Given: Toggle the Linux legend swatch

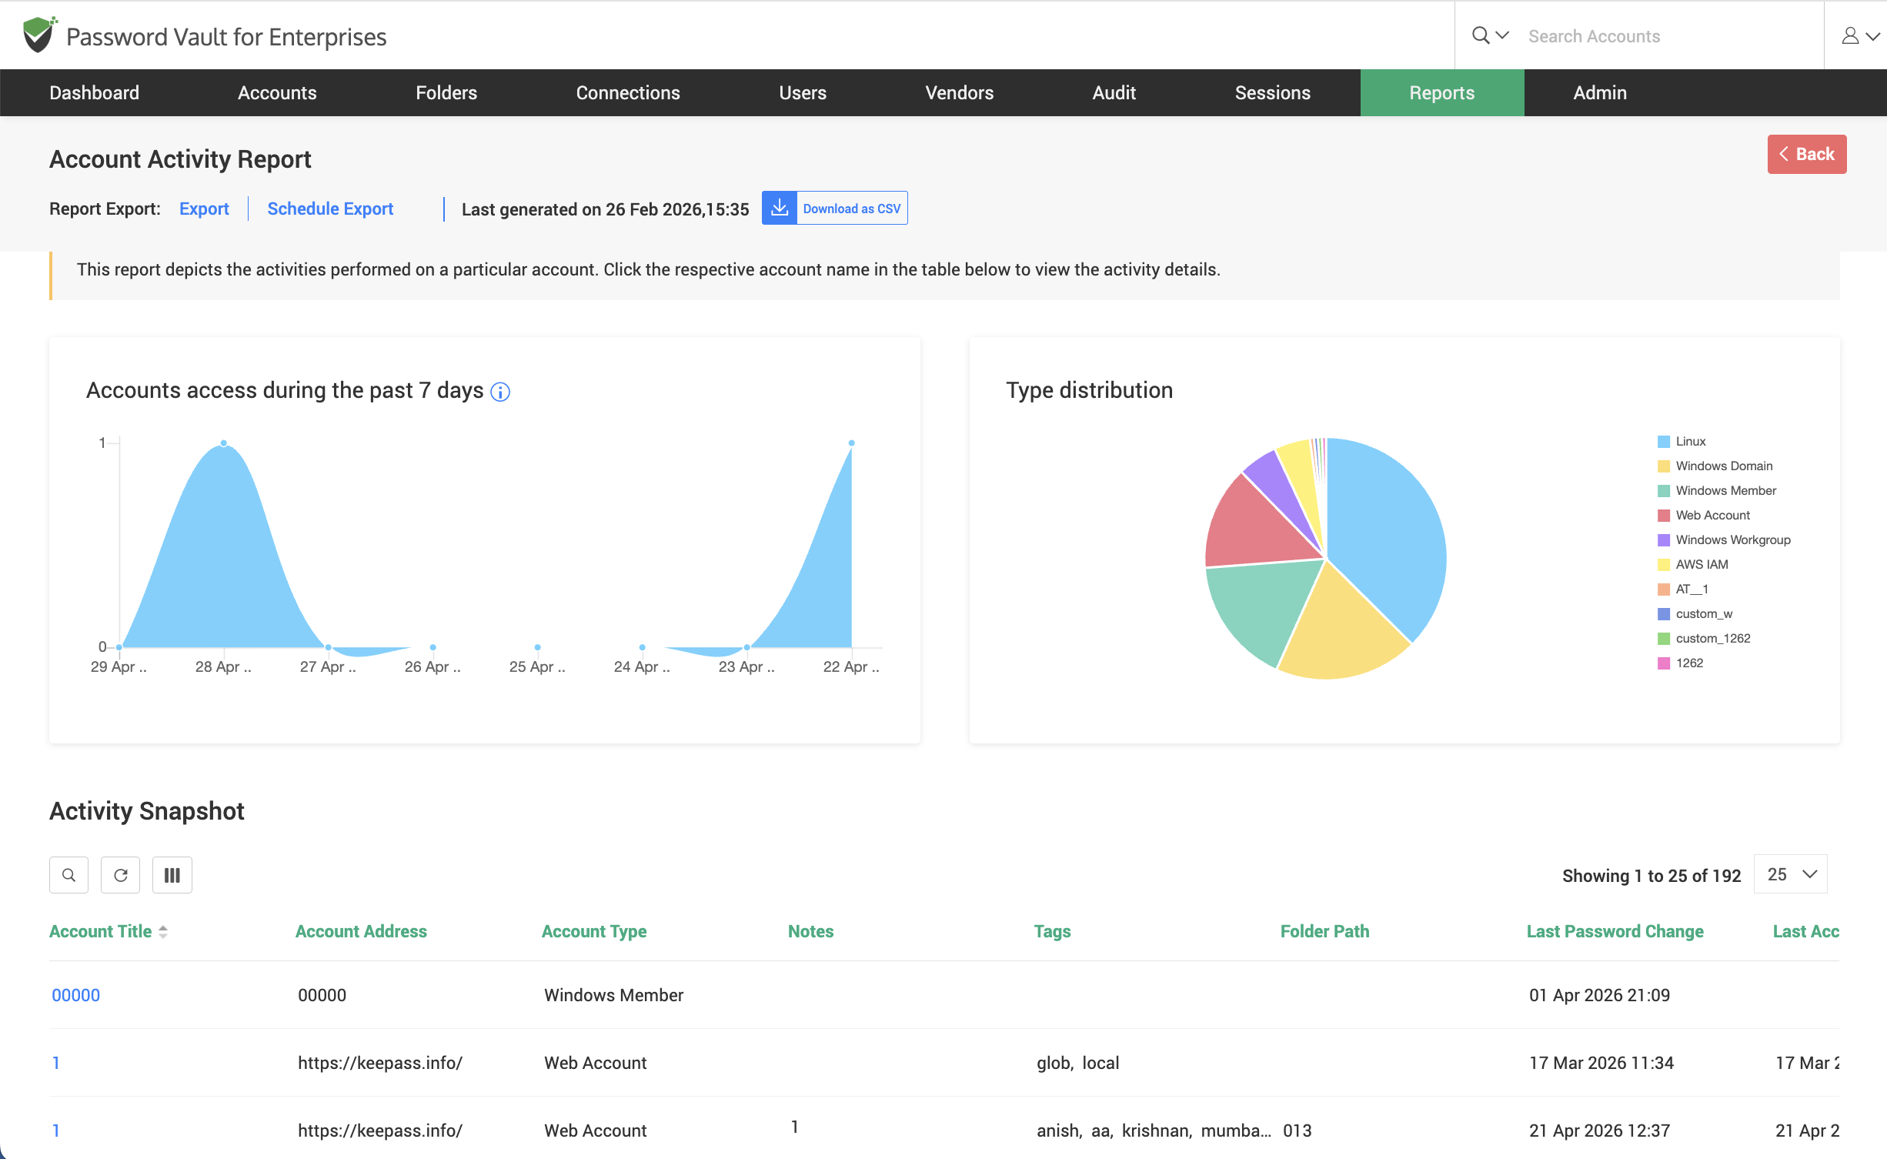Looking at the screenshot, I should click(x=1664, y=442).
